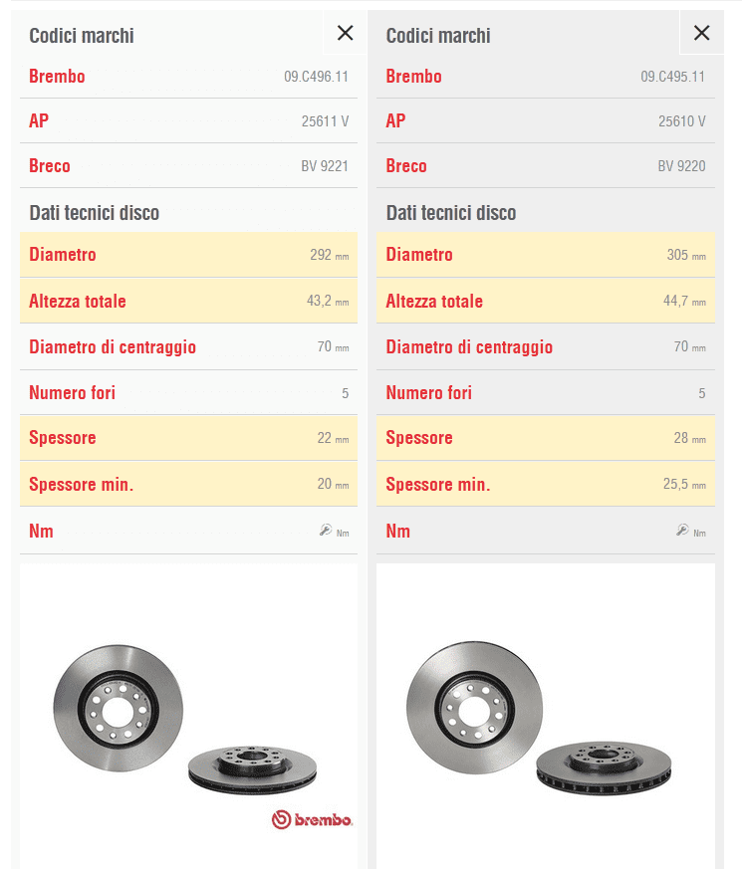Click Spessore min. 20 mm row
This screenshot has height=869, width=742.
point(188,484)
